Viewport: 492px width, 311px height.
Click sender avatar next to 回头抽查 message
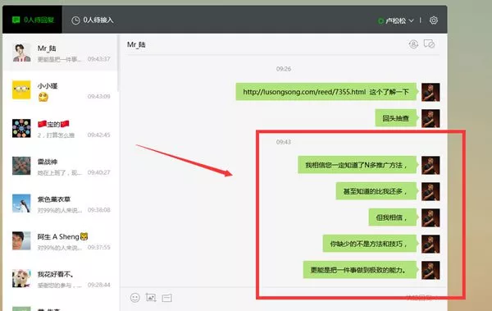point(430,118)
